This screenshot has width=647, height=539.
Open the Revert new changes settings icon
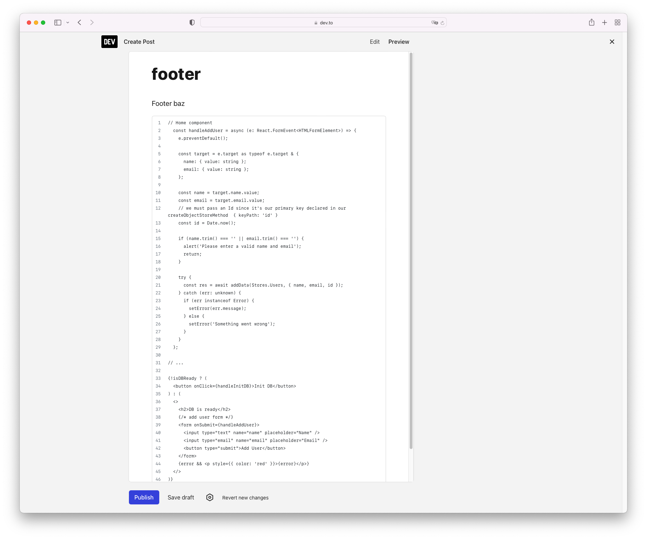[210, 497]
